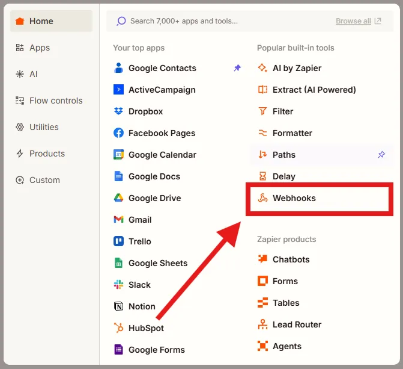Choose the Agents label
This screenshot has width=403, height=369.
[287, 346]
